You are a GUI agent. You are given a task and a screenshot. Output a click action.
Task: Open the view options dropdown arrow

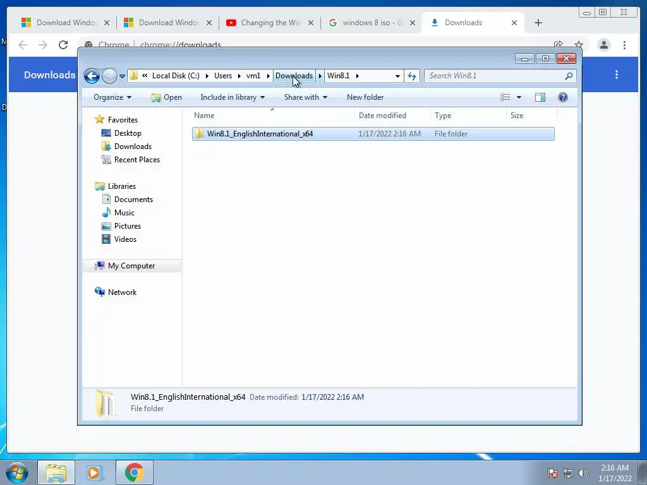tap(519, 97)
